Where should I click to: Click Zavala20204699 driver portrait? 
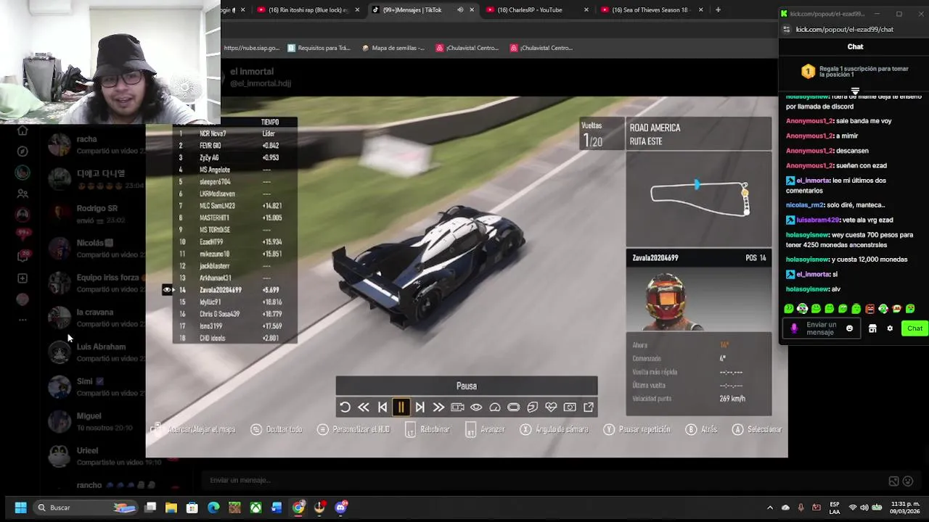coord(666,301)
